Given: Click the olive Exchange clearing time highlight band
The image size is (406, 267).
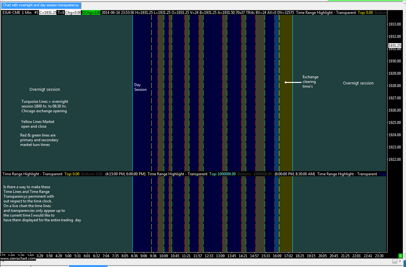Looking at the screenshot, I should point(286,126).
